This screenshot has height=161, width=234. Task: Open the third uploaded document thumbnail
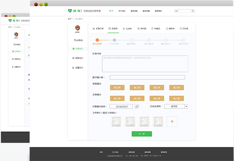pyautogui.click(x=144, y=121)
